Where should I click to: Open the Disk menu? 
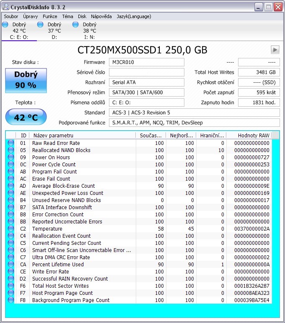tap(82, 16)
